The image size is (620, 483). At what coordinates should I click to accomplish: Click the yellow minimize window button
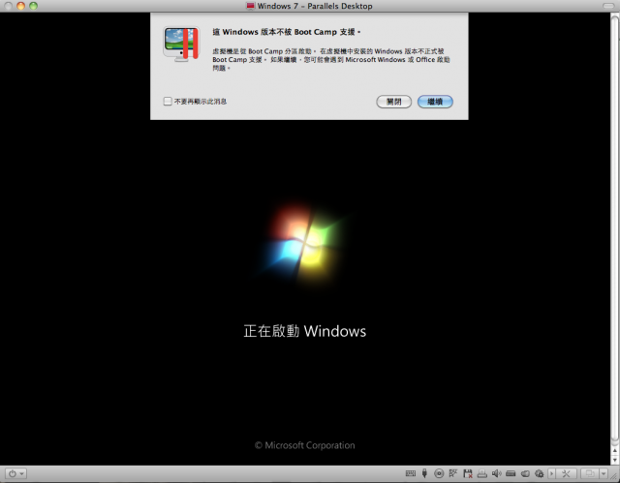[x=20, y=6]
